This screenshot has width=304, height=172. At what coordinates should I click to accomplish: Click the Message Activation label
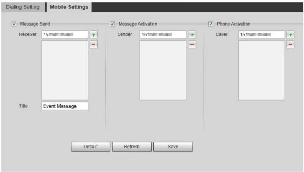tap(138, 24)
